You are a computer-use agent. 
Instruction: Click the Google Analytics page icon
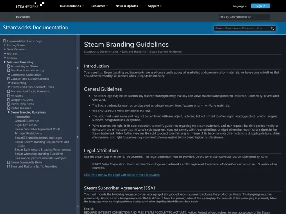pos(8,100)
